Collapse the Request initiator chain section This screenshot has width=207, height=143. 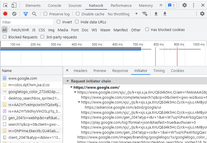click(x=68, y=81)
